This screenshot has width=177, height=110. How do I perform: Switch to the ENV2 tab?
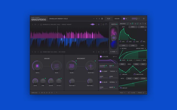tap(133, 27)
